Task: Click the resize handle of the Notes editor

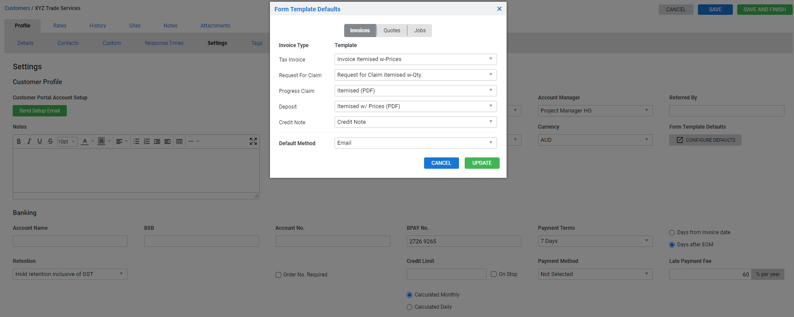Action: coord(256,196)
